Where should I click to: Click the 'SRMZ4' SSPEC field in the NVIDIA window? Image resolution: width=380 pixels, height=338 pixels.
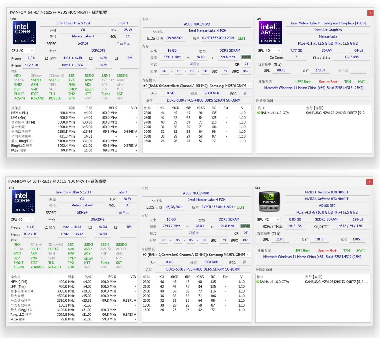pyautogui.click(x=82, y=212)
